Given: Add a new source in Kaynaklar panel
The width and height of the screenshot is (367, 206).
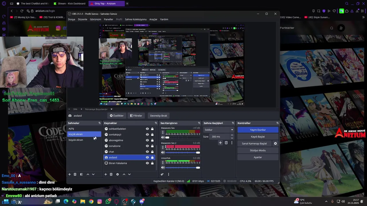Looking at the screenshot, I should tap(106, 174).
